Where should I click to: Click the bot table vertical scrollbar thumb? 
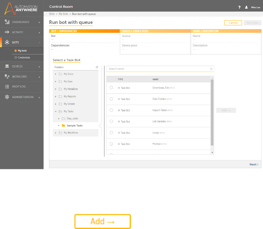click(x=212, y=112)
